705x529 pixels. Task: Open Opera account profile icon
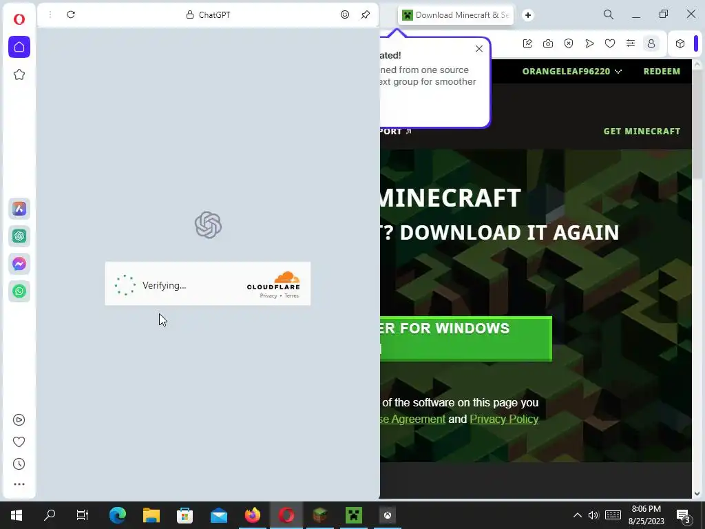[651, 43]
